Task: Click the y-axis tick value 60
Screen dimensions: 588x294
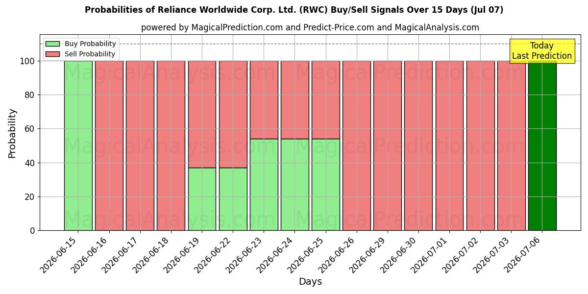Action: [x=30, y=129]
